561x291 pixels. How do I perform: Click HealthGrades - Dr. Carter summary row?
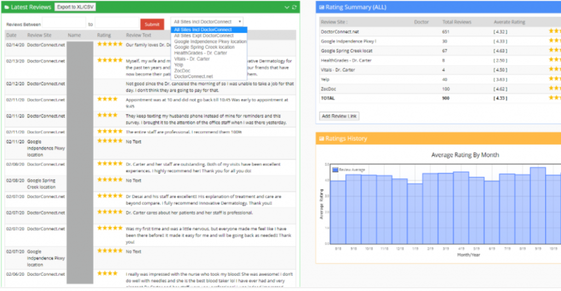tap(440, 60)
